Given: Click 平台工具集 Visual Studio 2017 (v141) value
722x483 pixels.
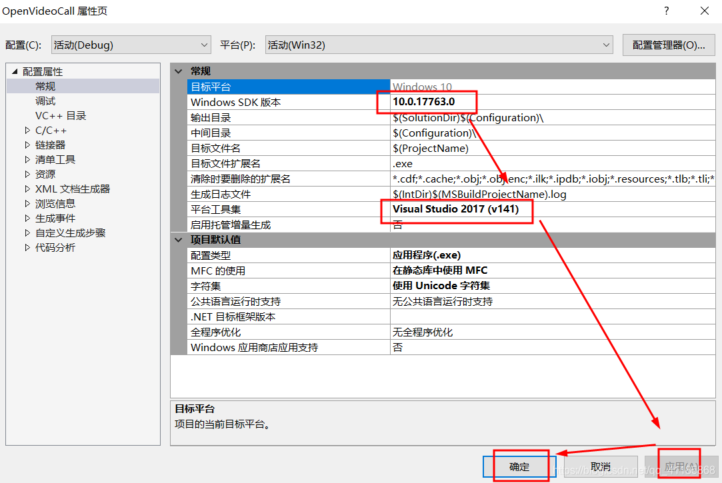Looking at the screenshot, I should pos(553,209).
